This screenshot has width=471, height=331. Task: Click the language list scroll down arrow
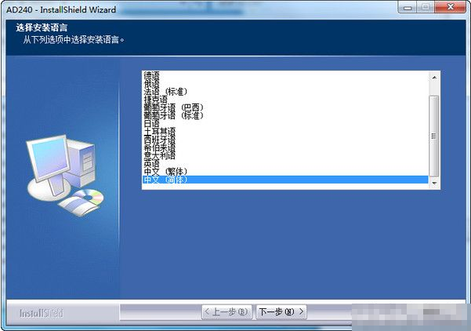tap(434, 184)
